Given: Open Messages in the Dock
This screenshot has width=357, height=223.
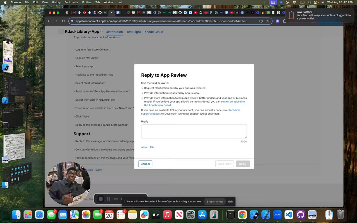Looking at the screenshot, I should tap(51, 215).
